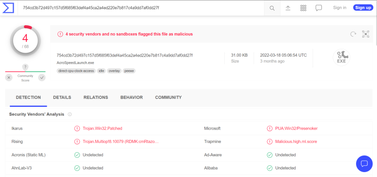Image resolution: width=377 pixels, height=177 pixels.
Task: Click the alert icon next to PUA:Win32/Presenoker
Action: pos(270,128)
